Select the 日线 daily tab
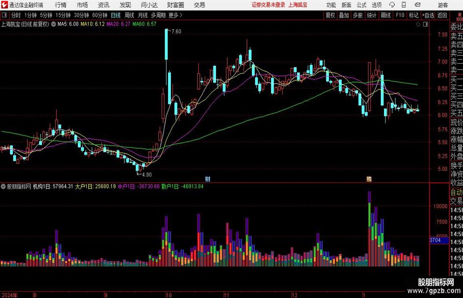Image resolution: width=463 pixels, height=298 pixels. pyautogui.click(x=116, y=15)
